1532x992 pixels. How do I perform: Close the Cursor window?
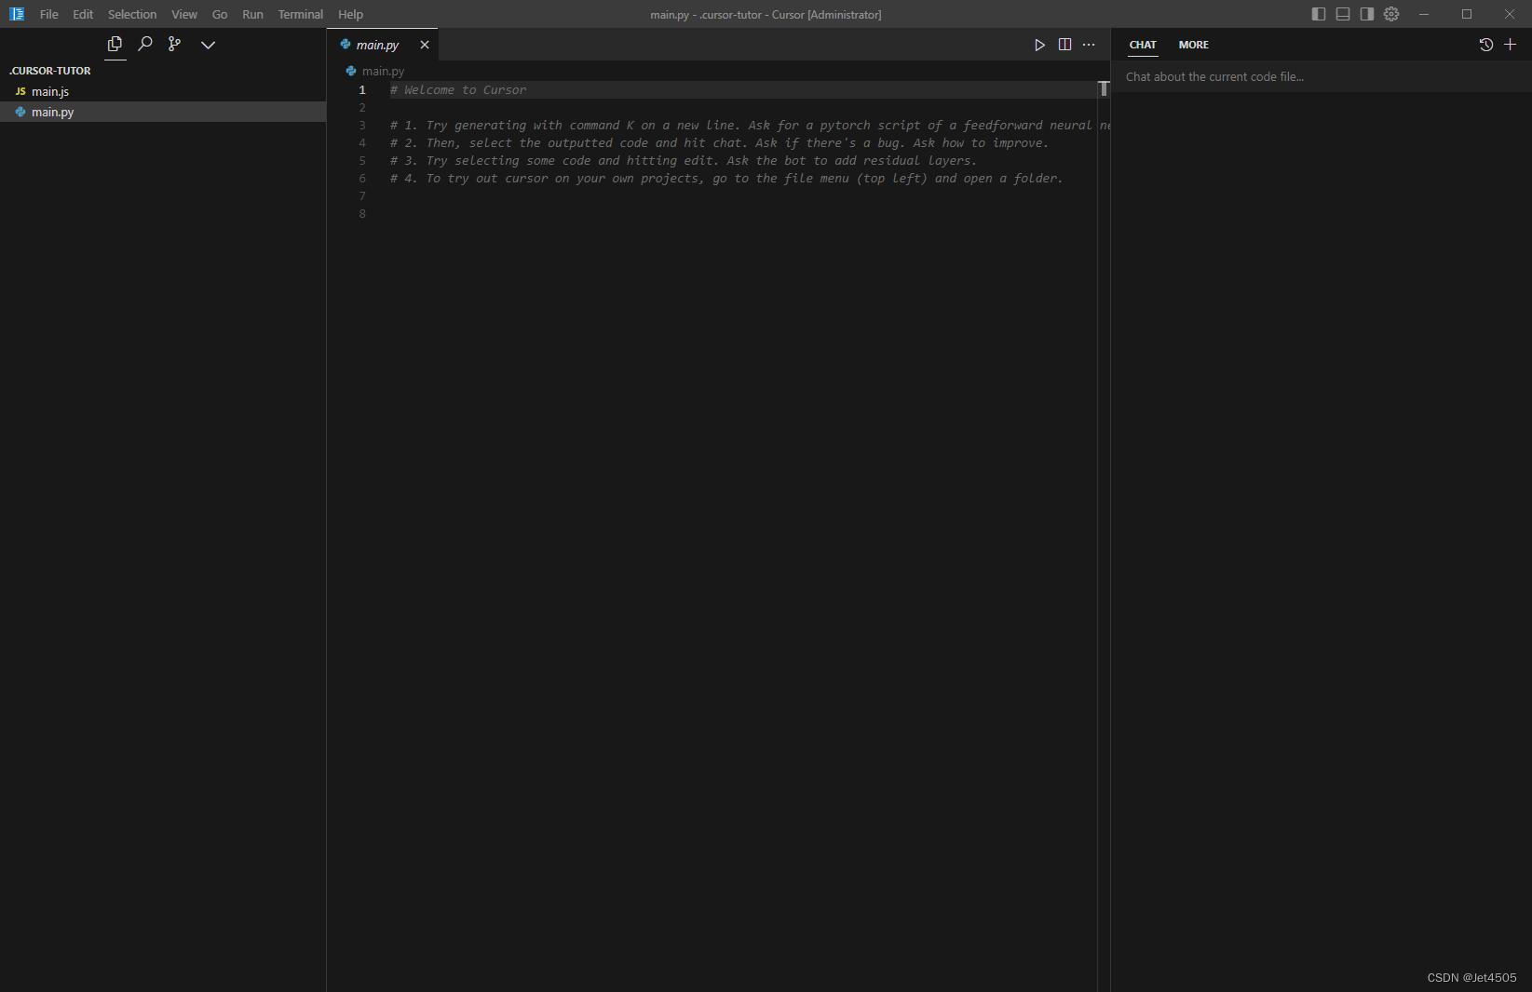(x=1510, y=14)
